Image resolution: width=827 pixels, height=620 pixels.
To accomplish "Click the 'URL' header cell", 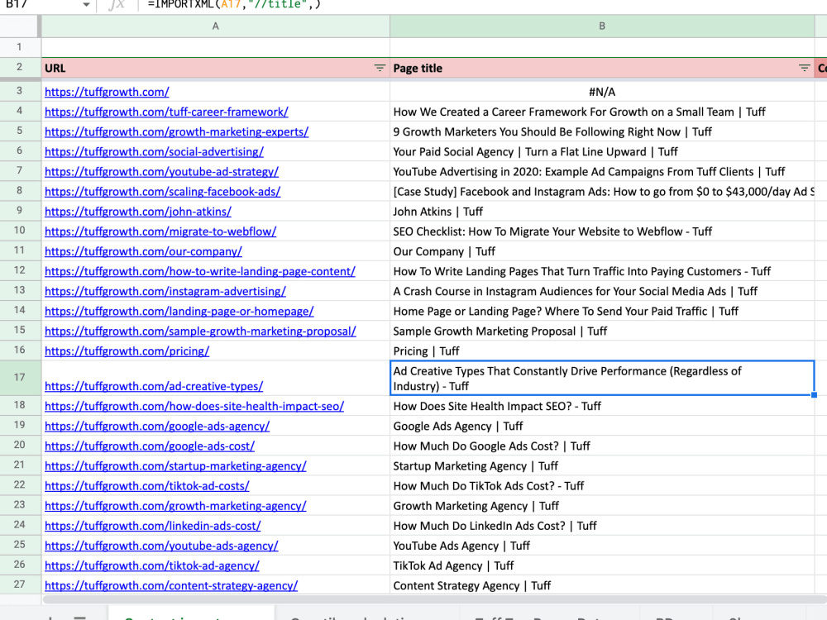I will coord(215,68).
